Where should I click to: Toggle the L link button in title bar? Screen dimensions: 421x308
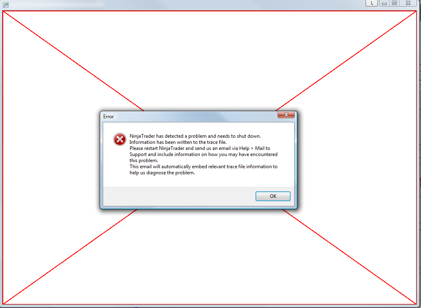(x=372, y=3)
